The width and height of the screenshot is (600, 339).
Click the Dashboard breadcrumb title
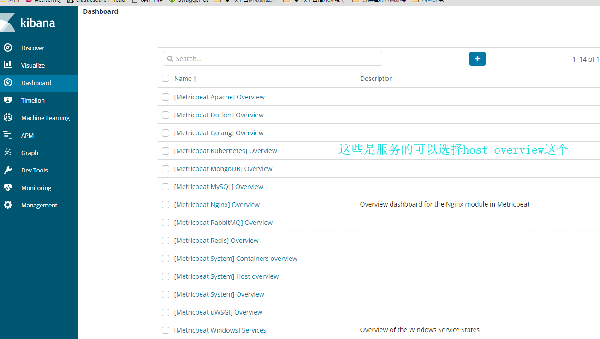click(x=101, y=11)
